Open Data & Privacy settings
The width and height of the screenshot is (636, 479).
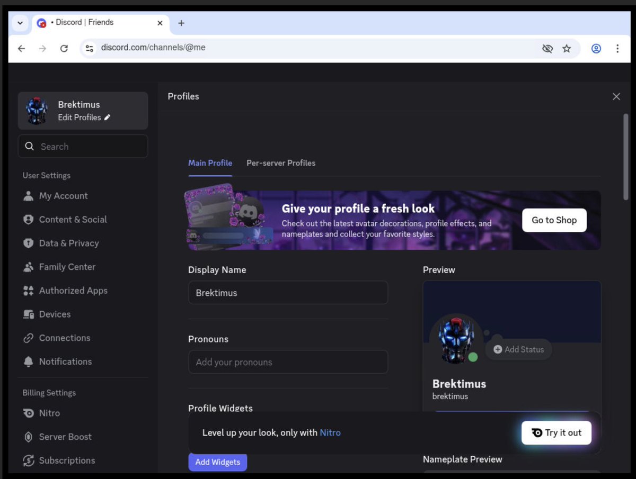pyautogui.click(x=83, y=243)
